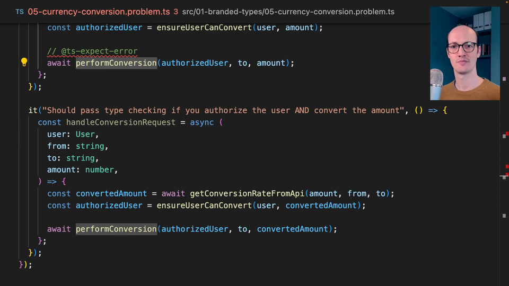Click the handleConversionRequest constant name
The width and height of the screenshot is (509, 286).
point(121,122)
